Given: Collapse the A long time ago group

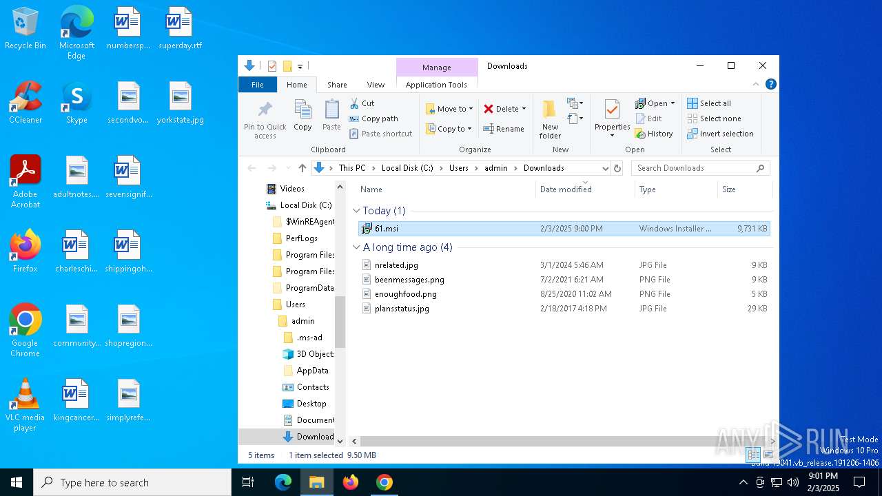Looking at the screenshot, I should [356, 247].
